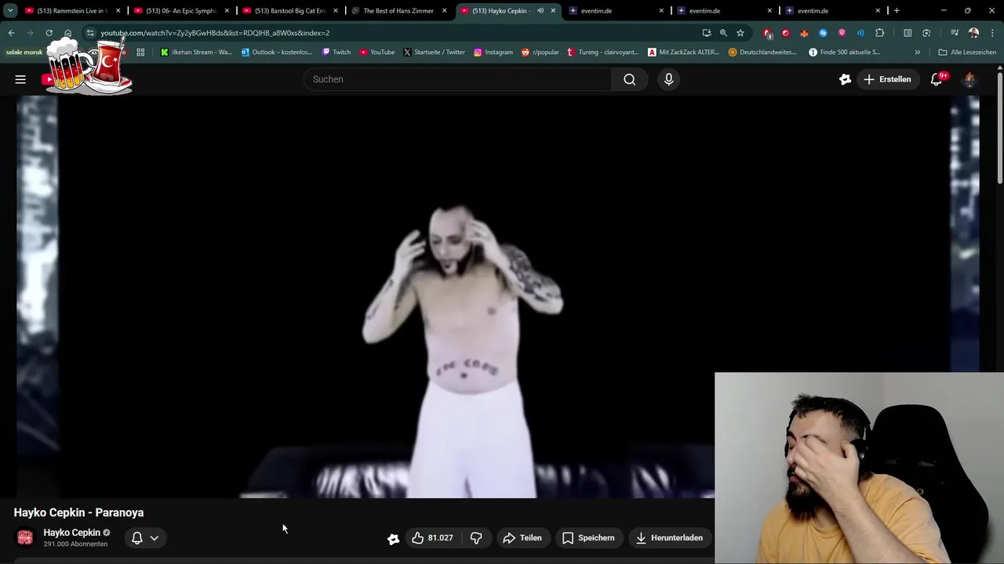
Task: Mute the playing Hayko Cepkin tab
Action: pos(540,11)
